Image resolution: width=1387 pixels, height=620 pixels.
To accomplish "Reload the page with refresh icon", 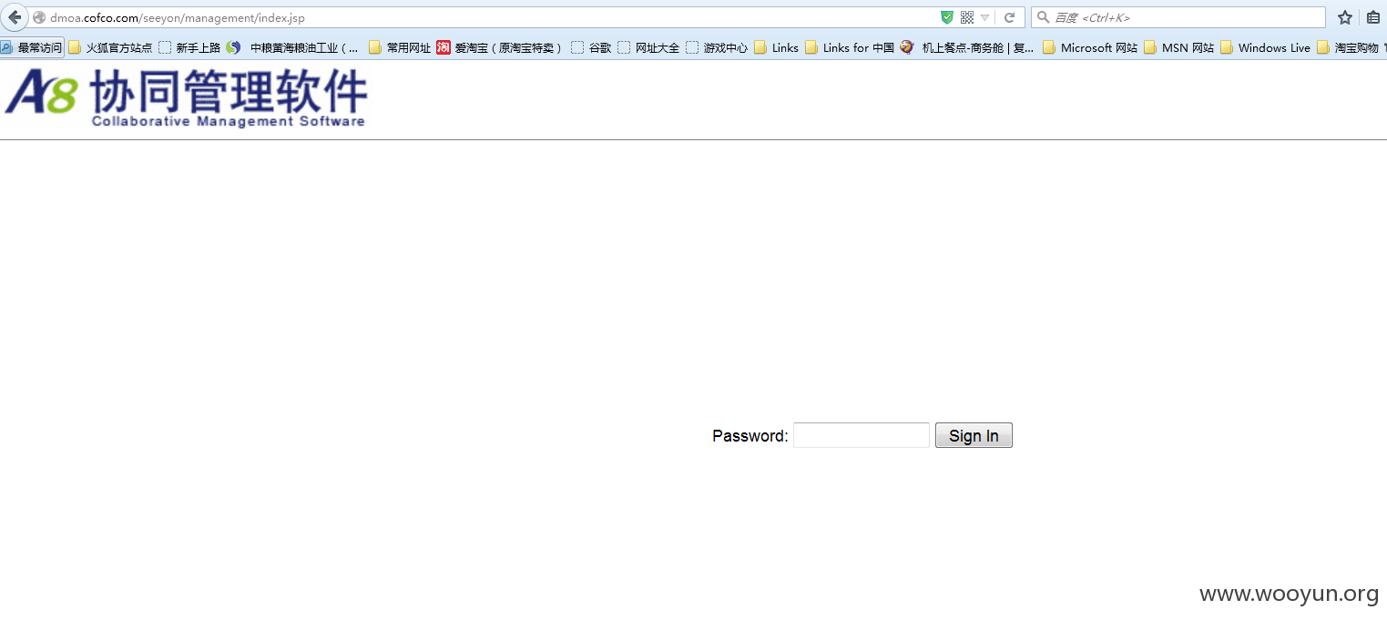I will pos(1009,17).
